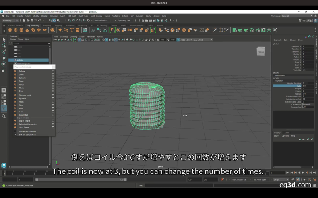Open the Symmetry: Off dropdown
This screenshot has width=318, height=198.
(125, 21)
